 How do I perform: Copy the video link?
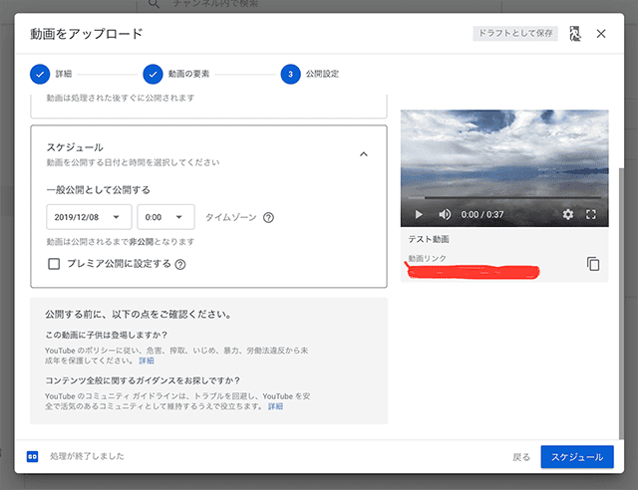click(593, 264)
